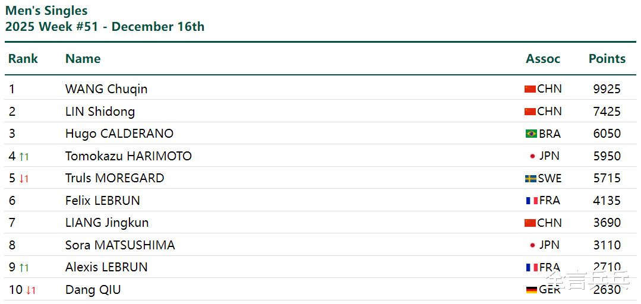Screen dimensions: 641x304
Task: Open Sora MATSUSHIMA's player name
Action: click(x=120, y=245)
